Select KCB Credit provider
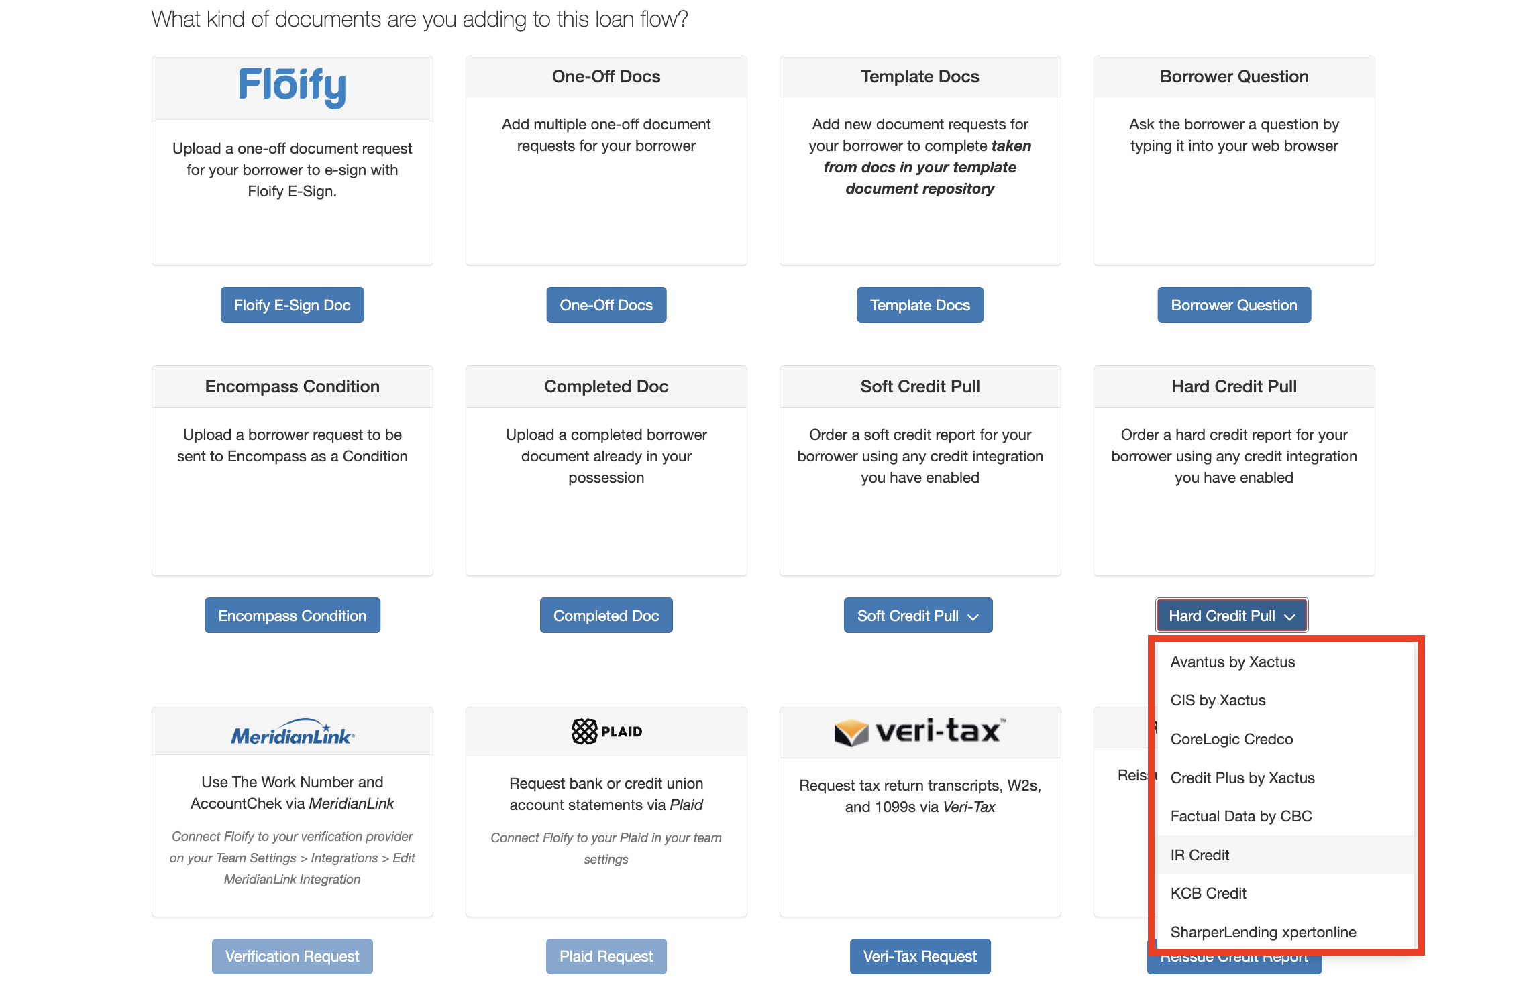The height and width of the screenshot is (983, 1535). 1208,893
